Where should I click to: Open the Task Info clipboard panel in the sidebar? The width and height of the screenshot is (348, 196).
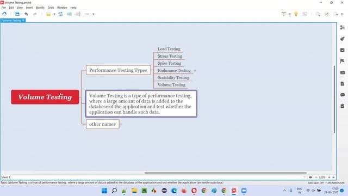(x=342, y=106)
